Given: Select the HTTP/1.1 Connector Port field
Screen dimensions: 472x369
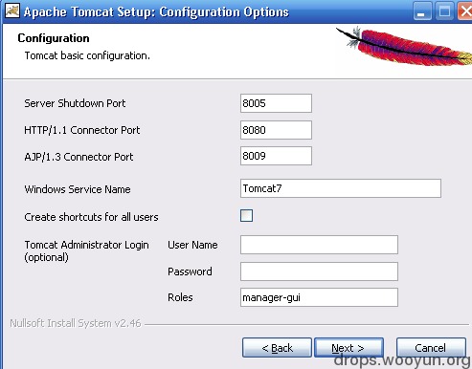Looking at the screenshot, I should 276,130.
